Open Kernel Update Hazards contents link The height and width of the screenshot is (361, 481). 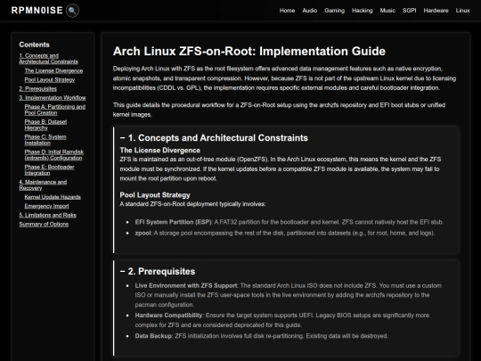coord(53,197)
